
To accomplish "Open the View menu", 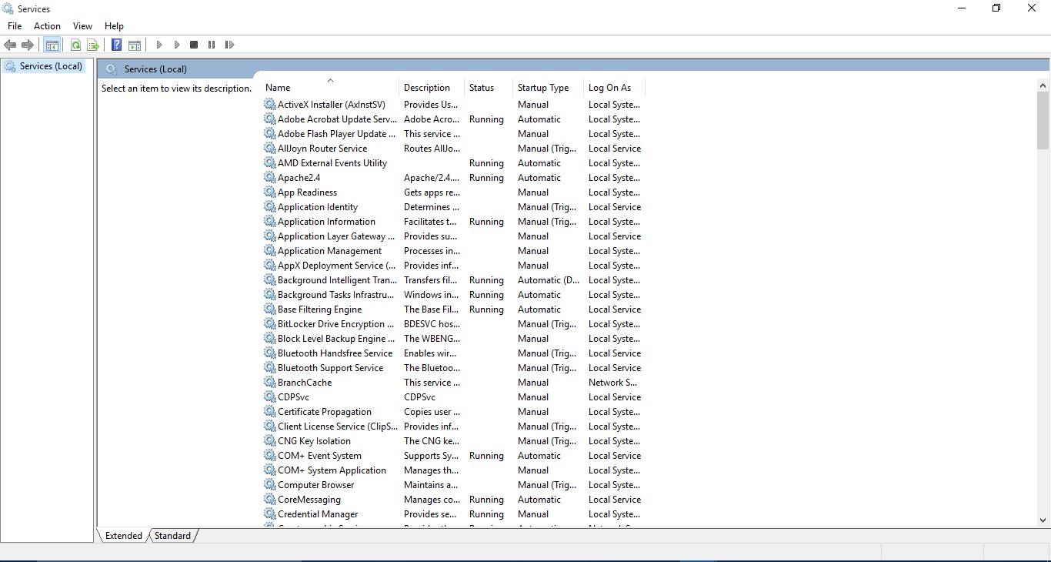I will 82,25.
